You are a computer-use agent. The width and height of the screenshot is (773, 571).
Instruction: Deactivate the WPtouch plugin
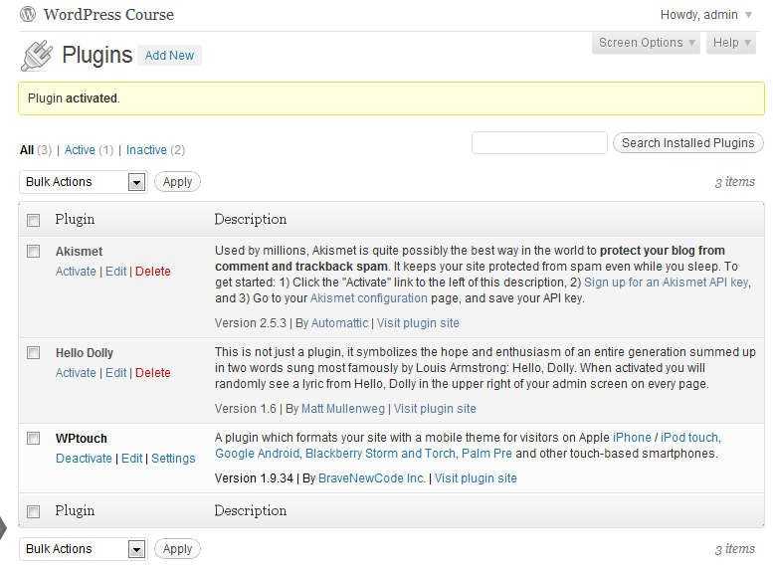click(x=84, y=458)
